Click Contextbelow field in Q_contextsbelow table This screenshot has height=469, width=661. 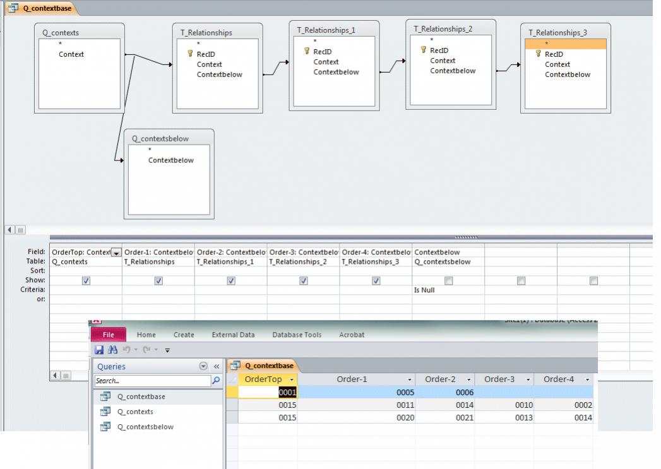pos(170,160)
